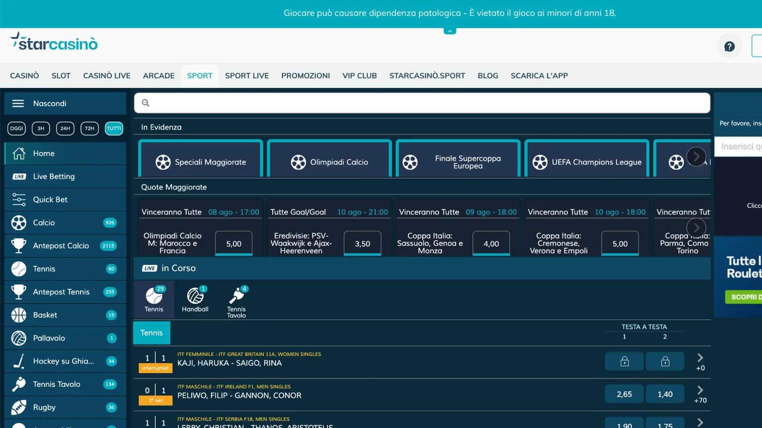Screen dimensions: 762x428
Task: Click the 2,65 odds button
Action: coord(624,394)
